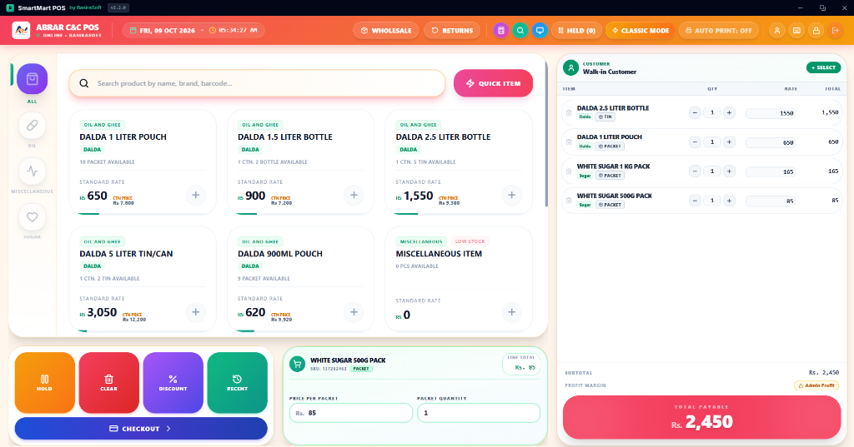Select the SUGAR category heart icon

(x=33, y=217)
